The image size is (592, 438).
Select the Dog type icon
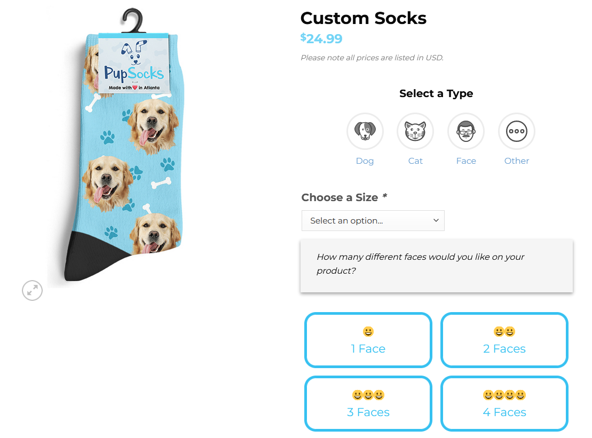pyautogui.click(x=365, y=131)
